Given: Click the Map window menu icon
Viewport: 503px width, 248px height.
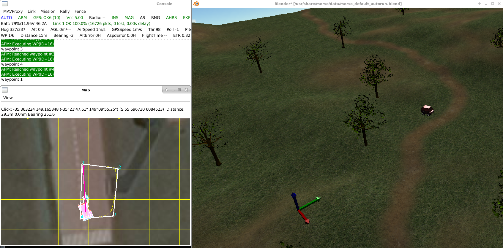Looking at the screenshot, I should click(x=5, y=90).
